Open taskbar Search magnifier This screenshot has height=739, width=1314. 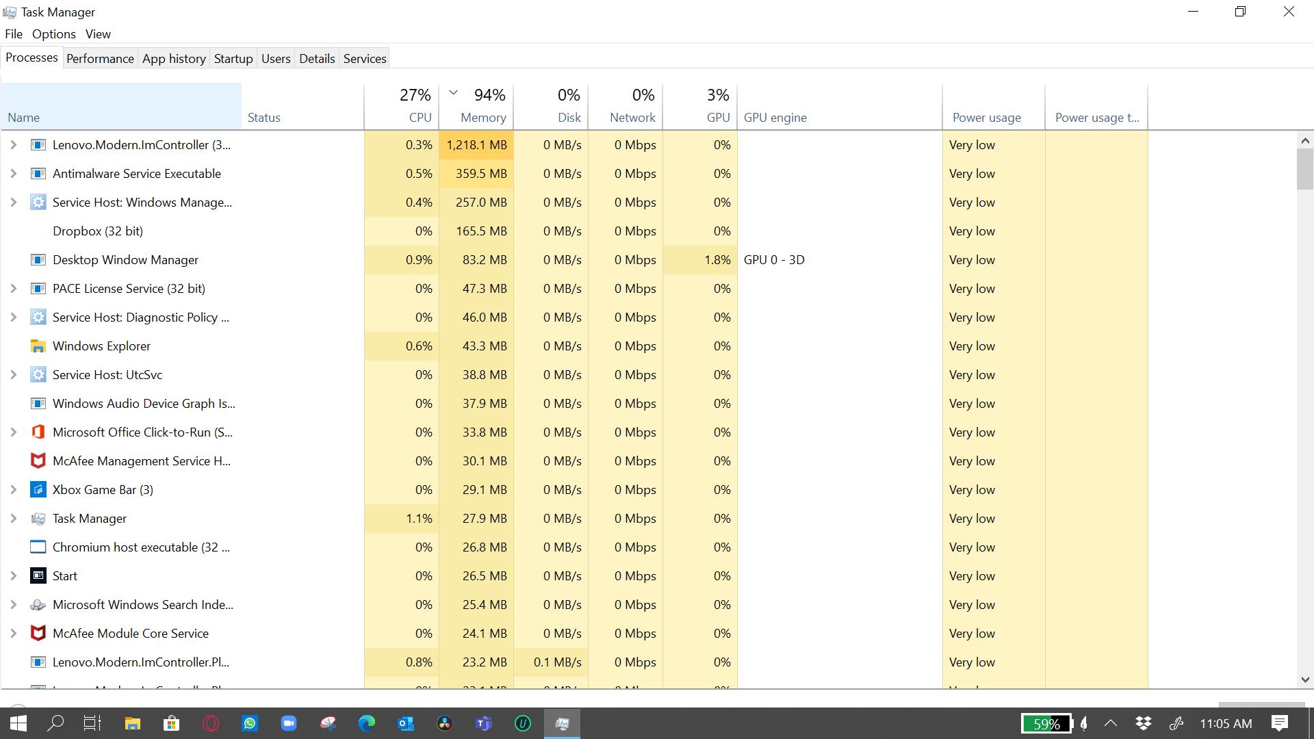pyautogui.click(x=55, y=723)
